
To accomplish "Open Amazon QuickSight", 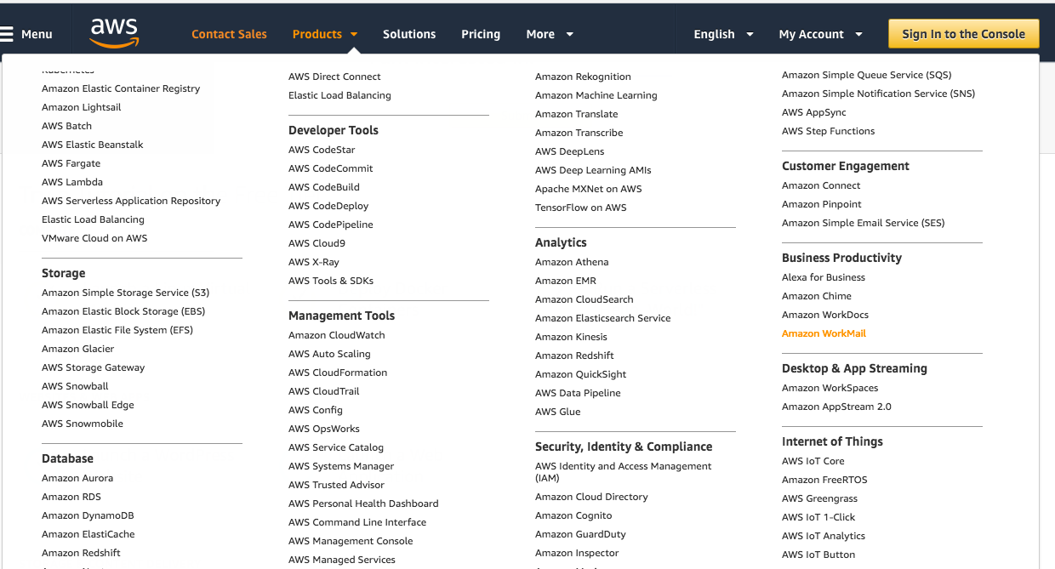I will coord(580,374).
